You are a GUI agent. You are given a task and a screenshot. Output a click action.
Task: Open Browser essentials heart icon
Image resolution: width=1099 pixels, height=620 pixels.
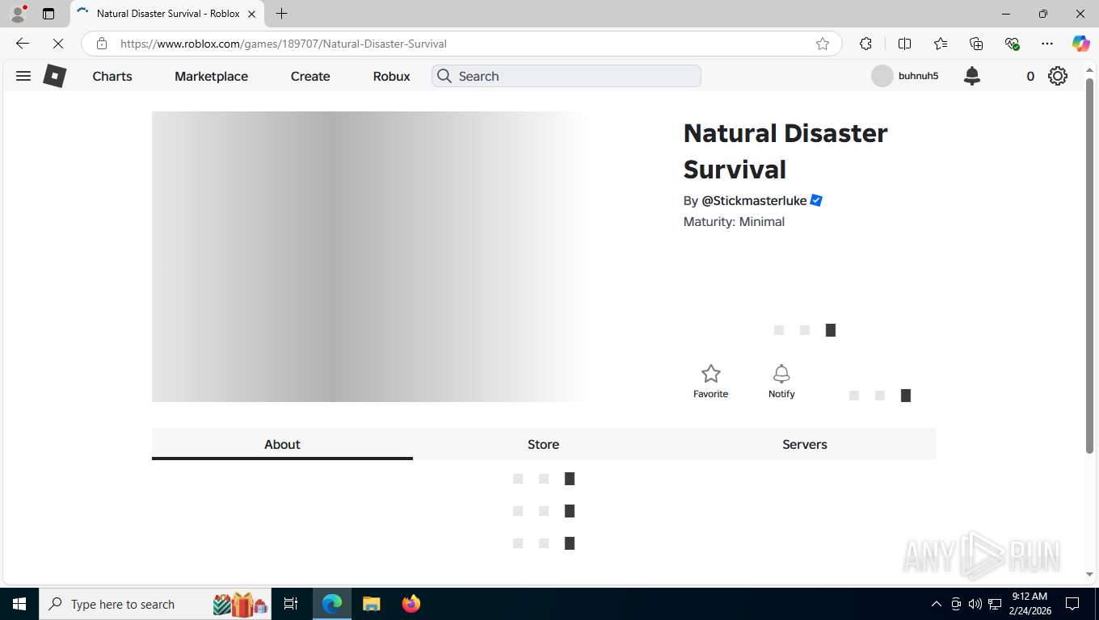(x=1012, y=44)
